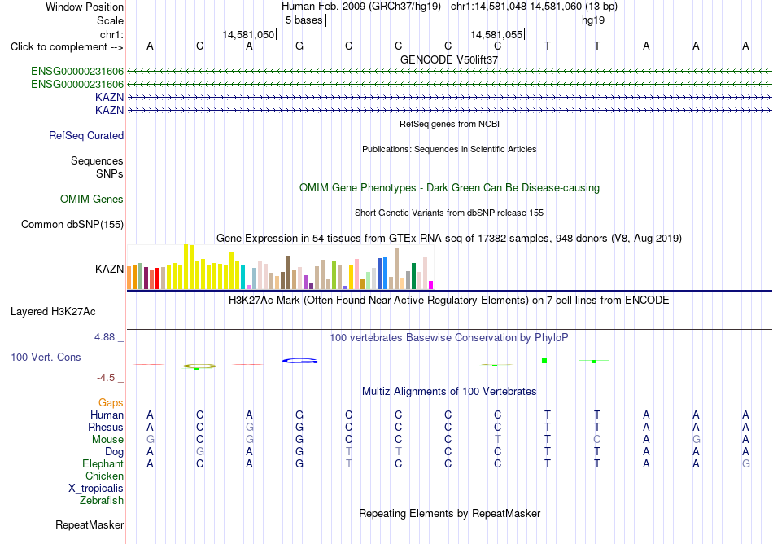Open the 100 Vert. Cons track label
The height and width of the screenshot is (544, 773).
46,357
